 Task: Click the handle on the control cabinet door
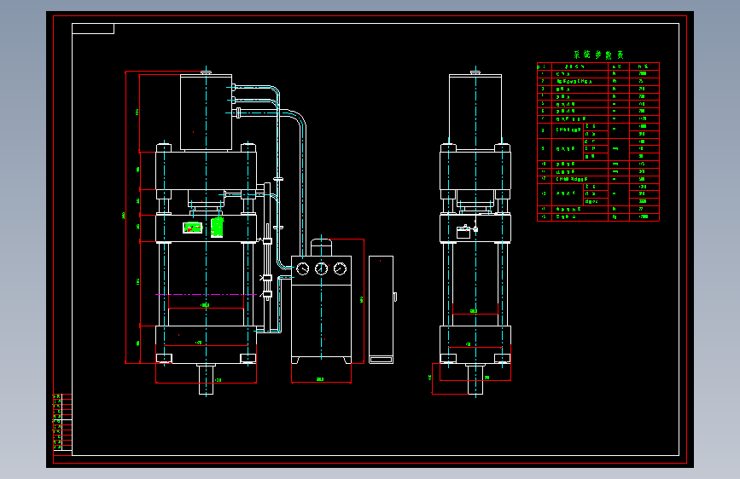click(x=395, y=297)
